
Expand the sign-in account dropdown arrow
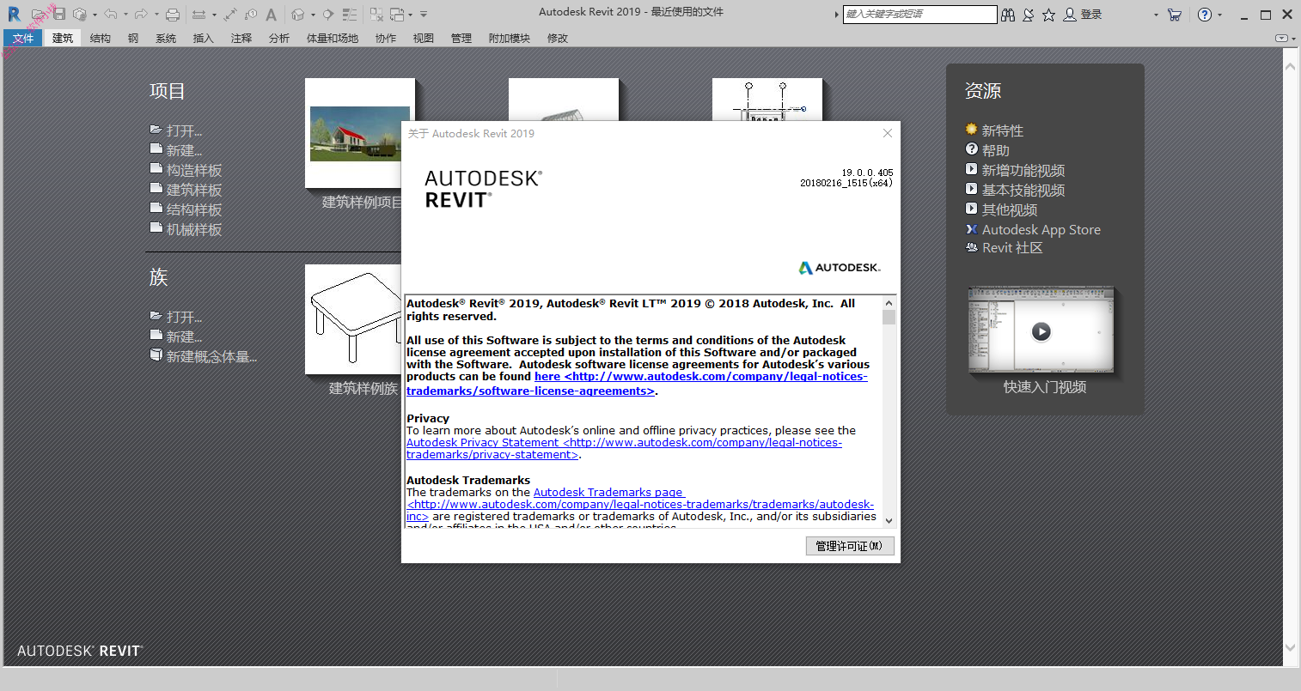tap(1156, 15)
